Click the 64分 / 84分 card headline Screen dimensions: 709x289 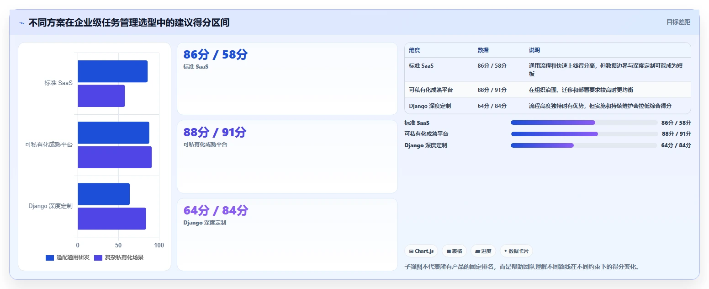216,210
